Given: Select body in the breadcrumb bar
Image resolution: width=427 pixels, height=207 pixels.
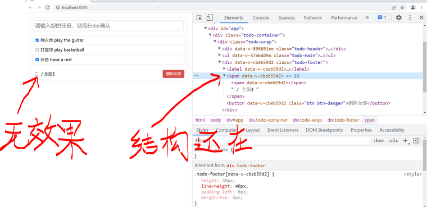Looking at the screenshot, I should (x=216, y=120).
